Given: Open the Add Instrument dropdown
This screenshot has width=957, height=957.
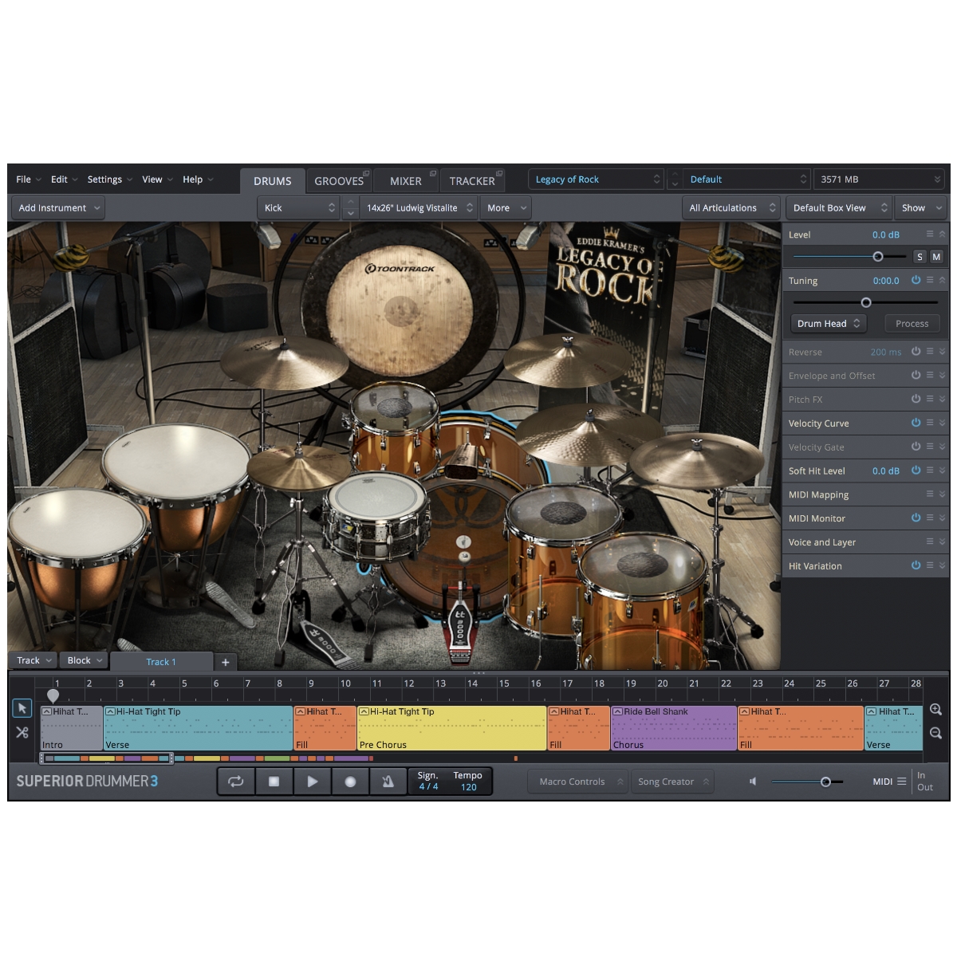Looking at the screenshot, I should (59, 208).
